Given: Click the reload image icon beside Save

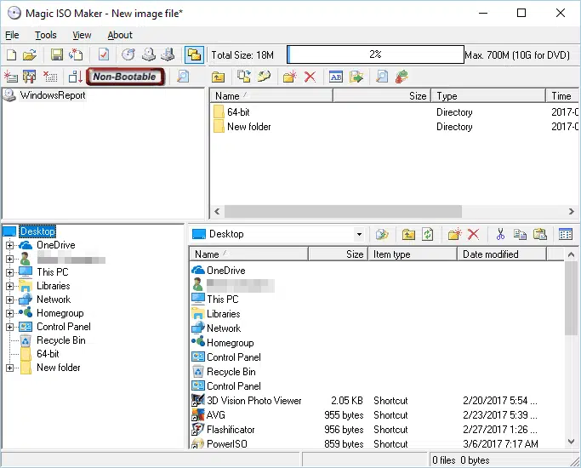Looking at the screenshot, I should (x=76, y=54).
